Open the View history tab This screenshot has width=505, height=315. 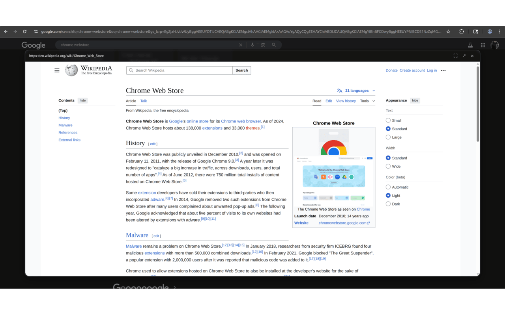pyautogui.click(x=346, y=101)
